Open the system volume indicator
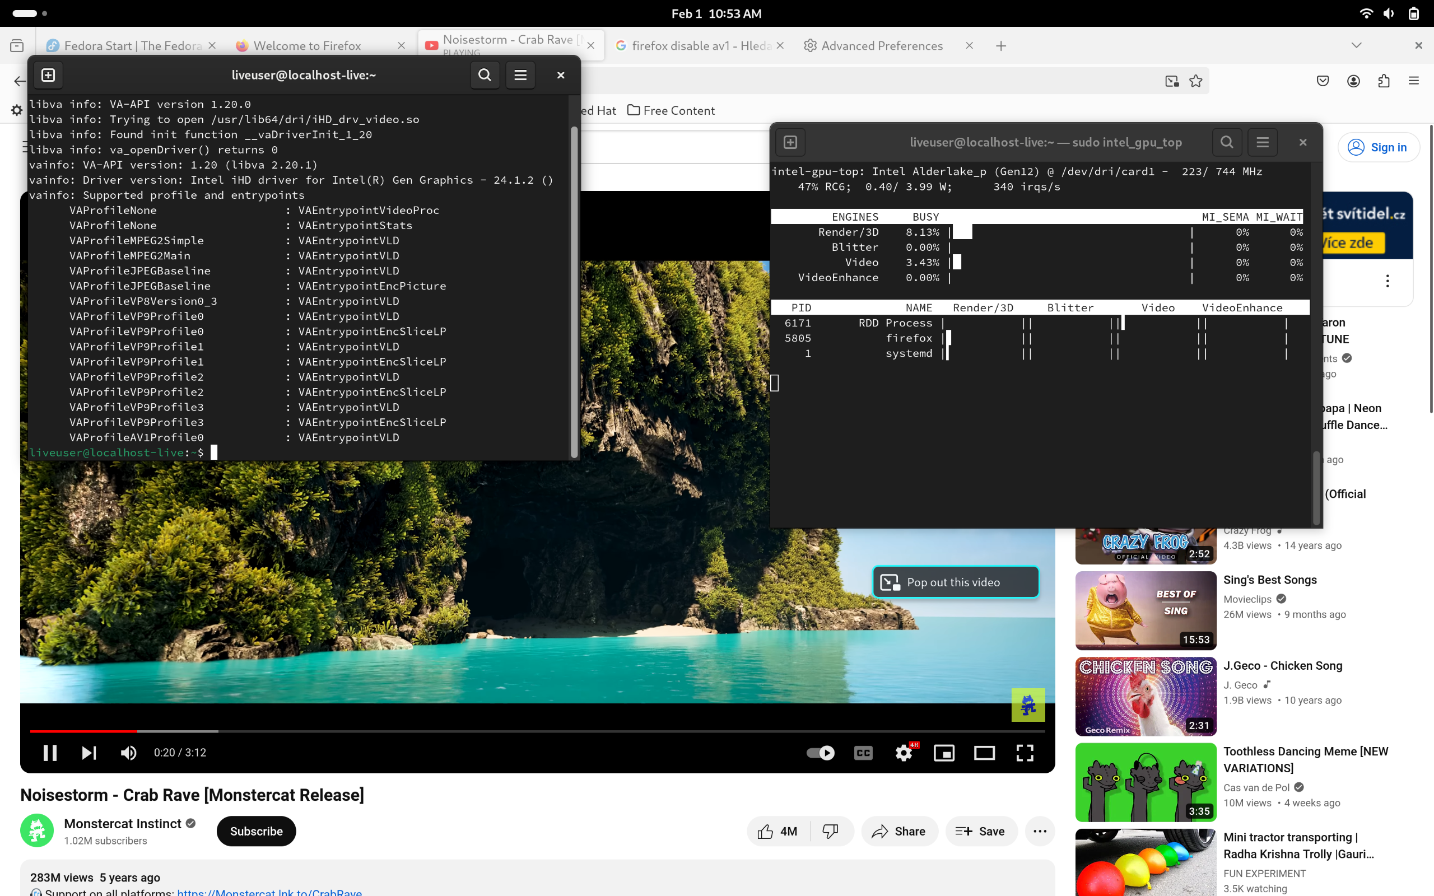 click(1389, 13)
